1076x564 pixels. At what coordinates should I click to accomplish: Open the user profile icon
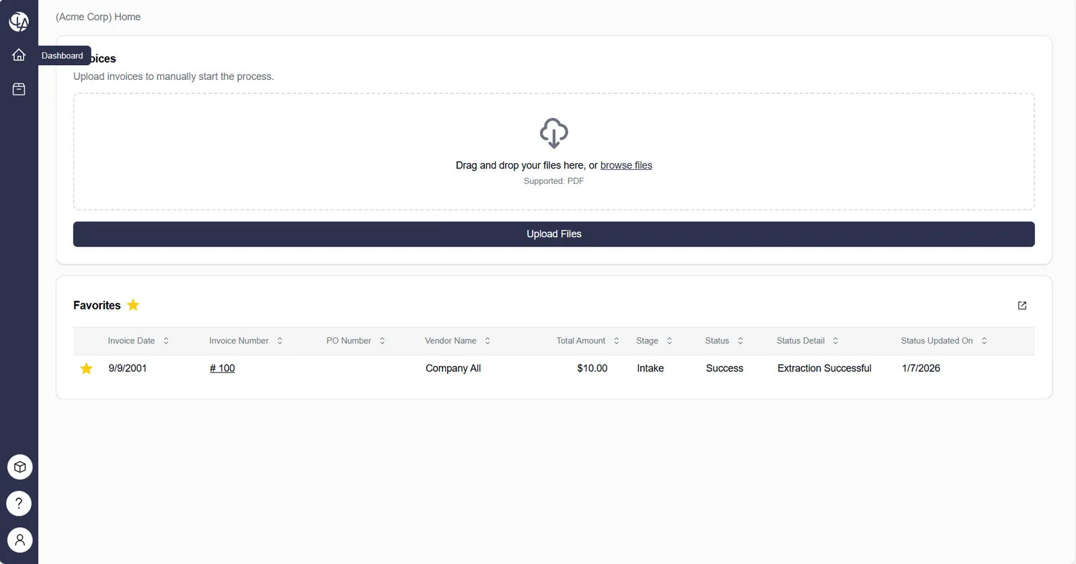20,540
